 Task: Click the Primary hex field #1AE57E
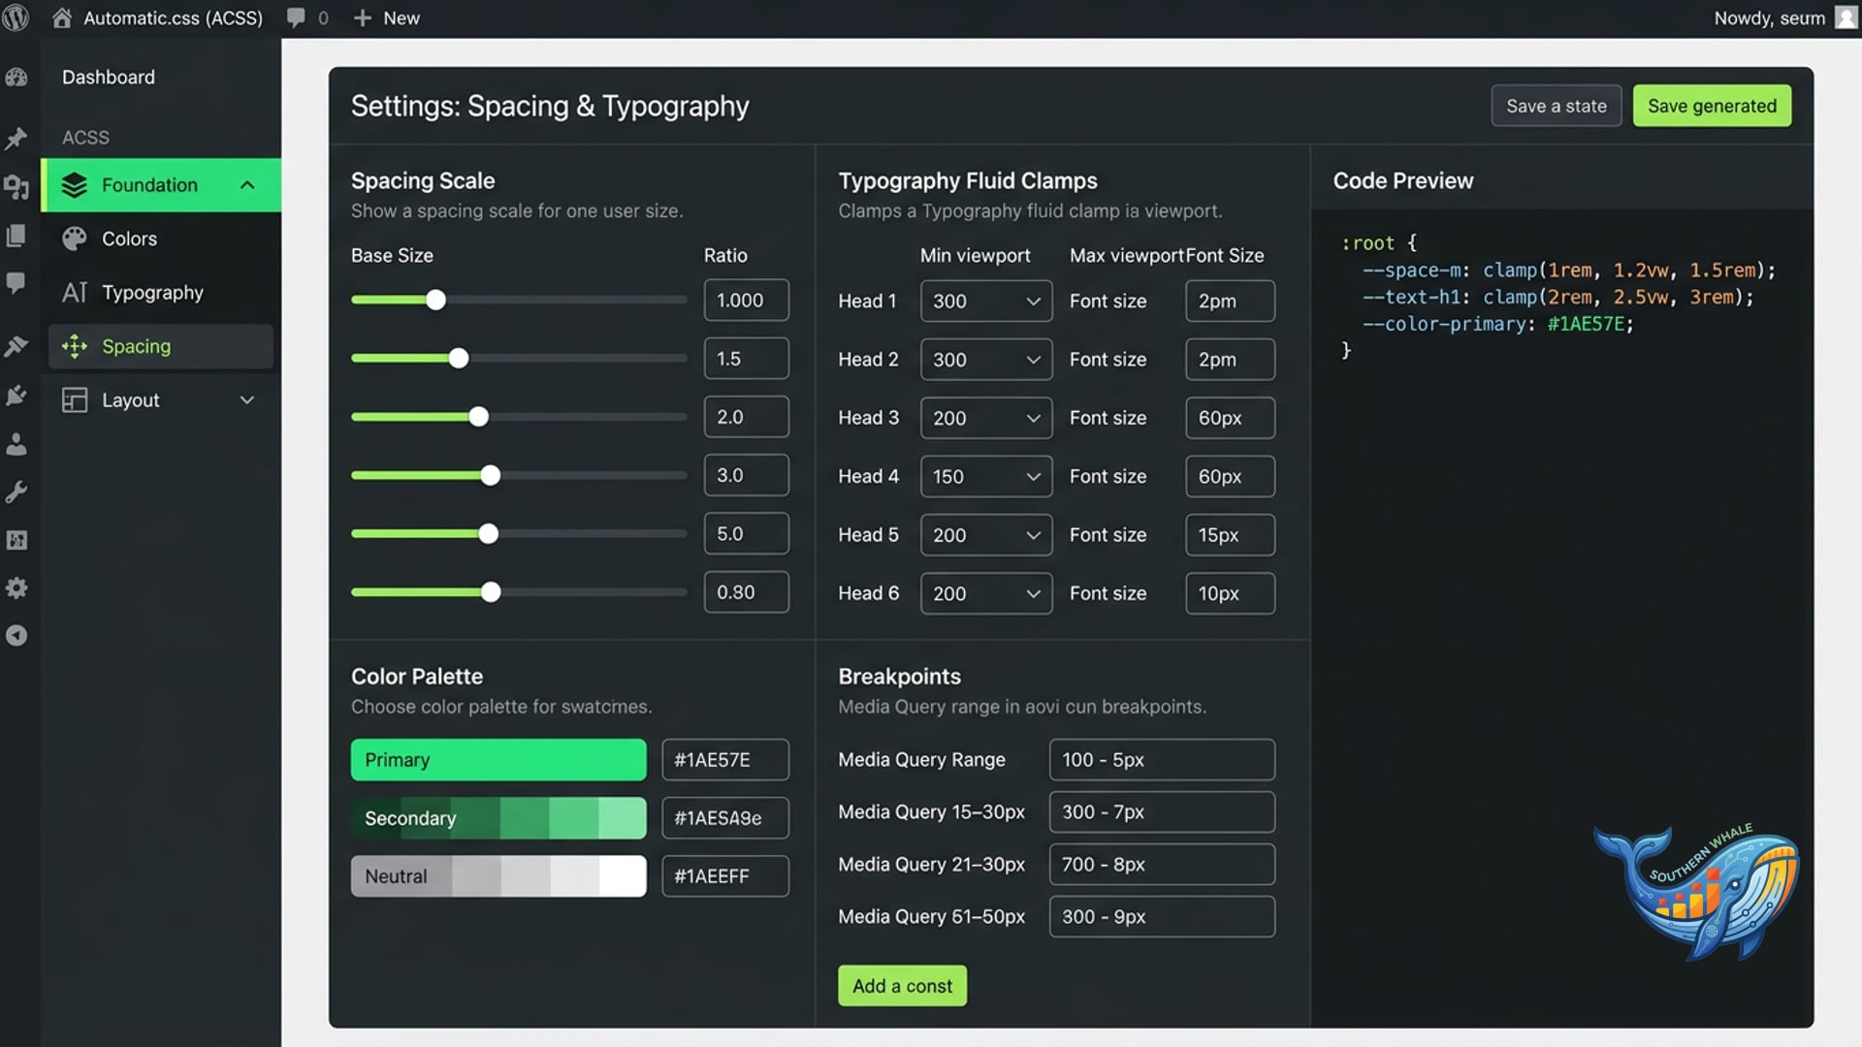coord(725,760)
